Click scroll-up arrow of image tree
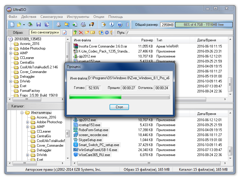 pos(68,39)
